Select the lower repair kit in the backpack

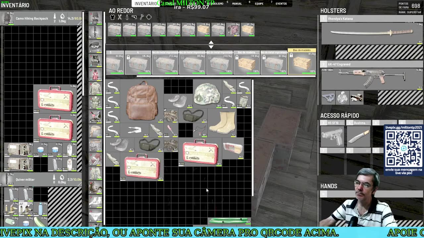click(x=55, y=128)
